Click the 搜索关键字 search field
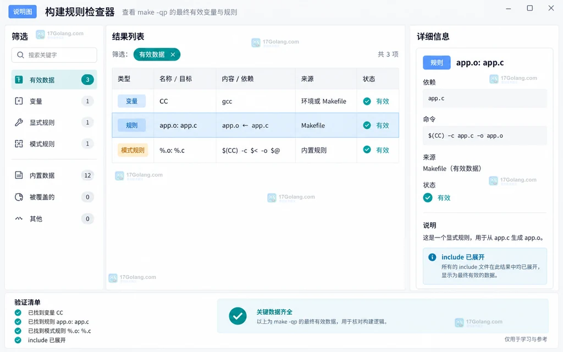This screenshot has height=352, width=563. [x=54, y=55]
